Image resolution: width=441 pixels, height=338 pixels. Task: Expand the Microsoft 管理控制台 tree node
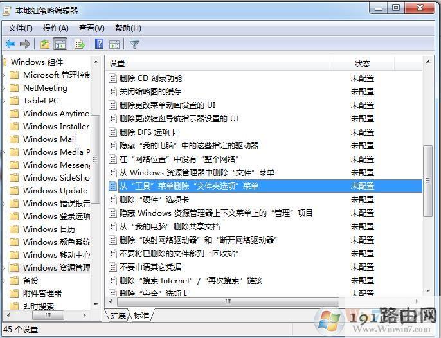4,75
